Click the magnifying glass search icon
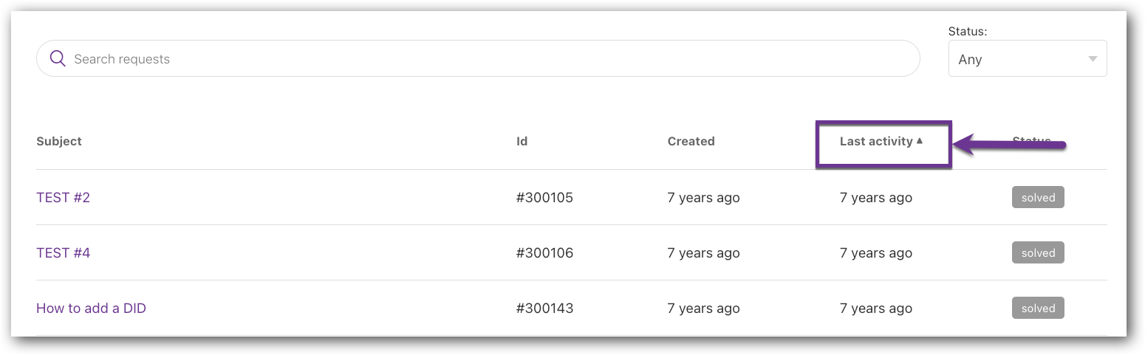 [58, 58]
